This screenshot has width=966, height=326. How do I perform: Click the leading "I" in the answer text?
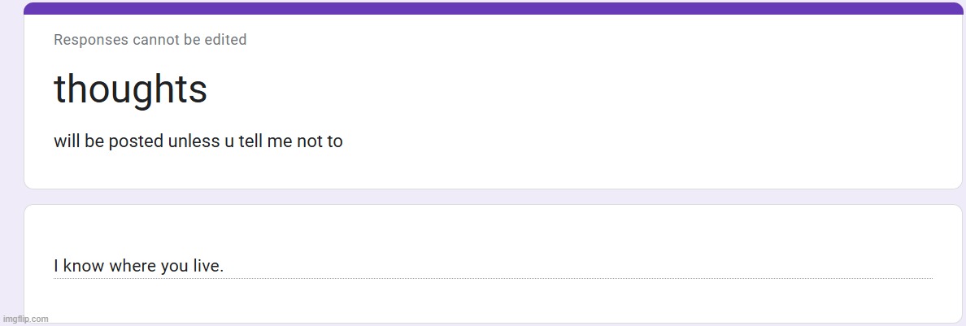point(56,266)
